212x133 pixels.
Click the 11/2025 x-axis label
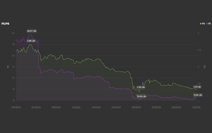[196, 107]
